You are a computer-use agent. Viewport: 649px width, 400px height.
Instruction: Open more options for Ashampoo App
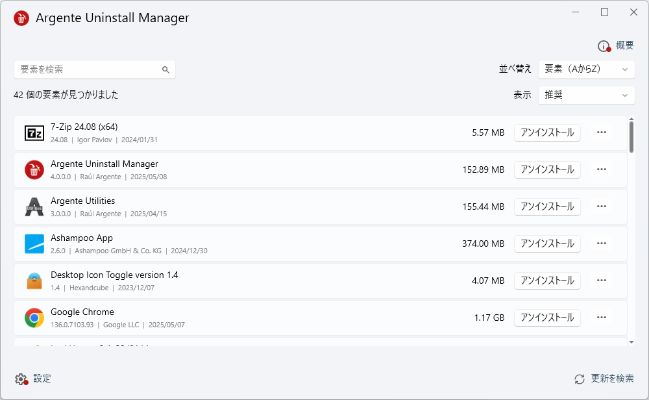602,244
